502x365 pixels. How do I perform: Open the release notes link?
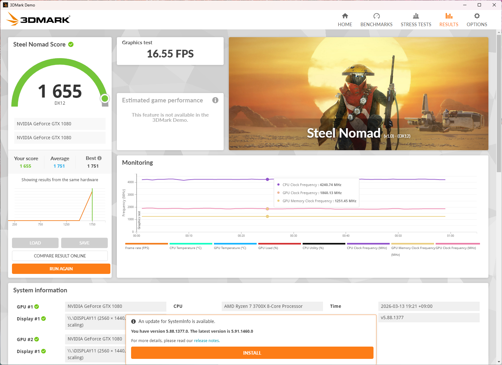(206, 341)
